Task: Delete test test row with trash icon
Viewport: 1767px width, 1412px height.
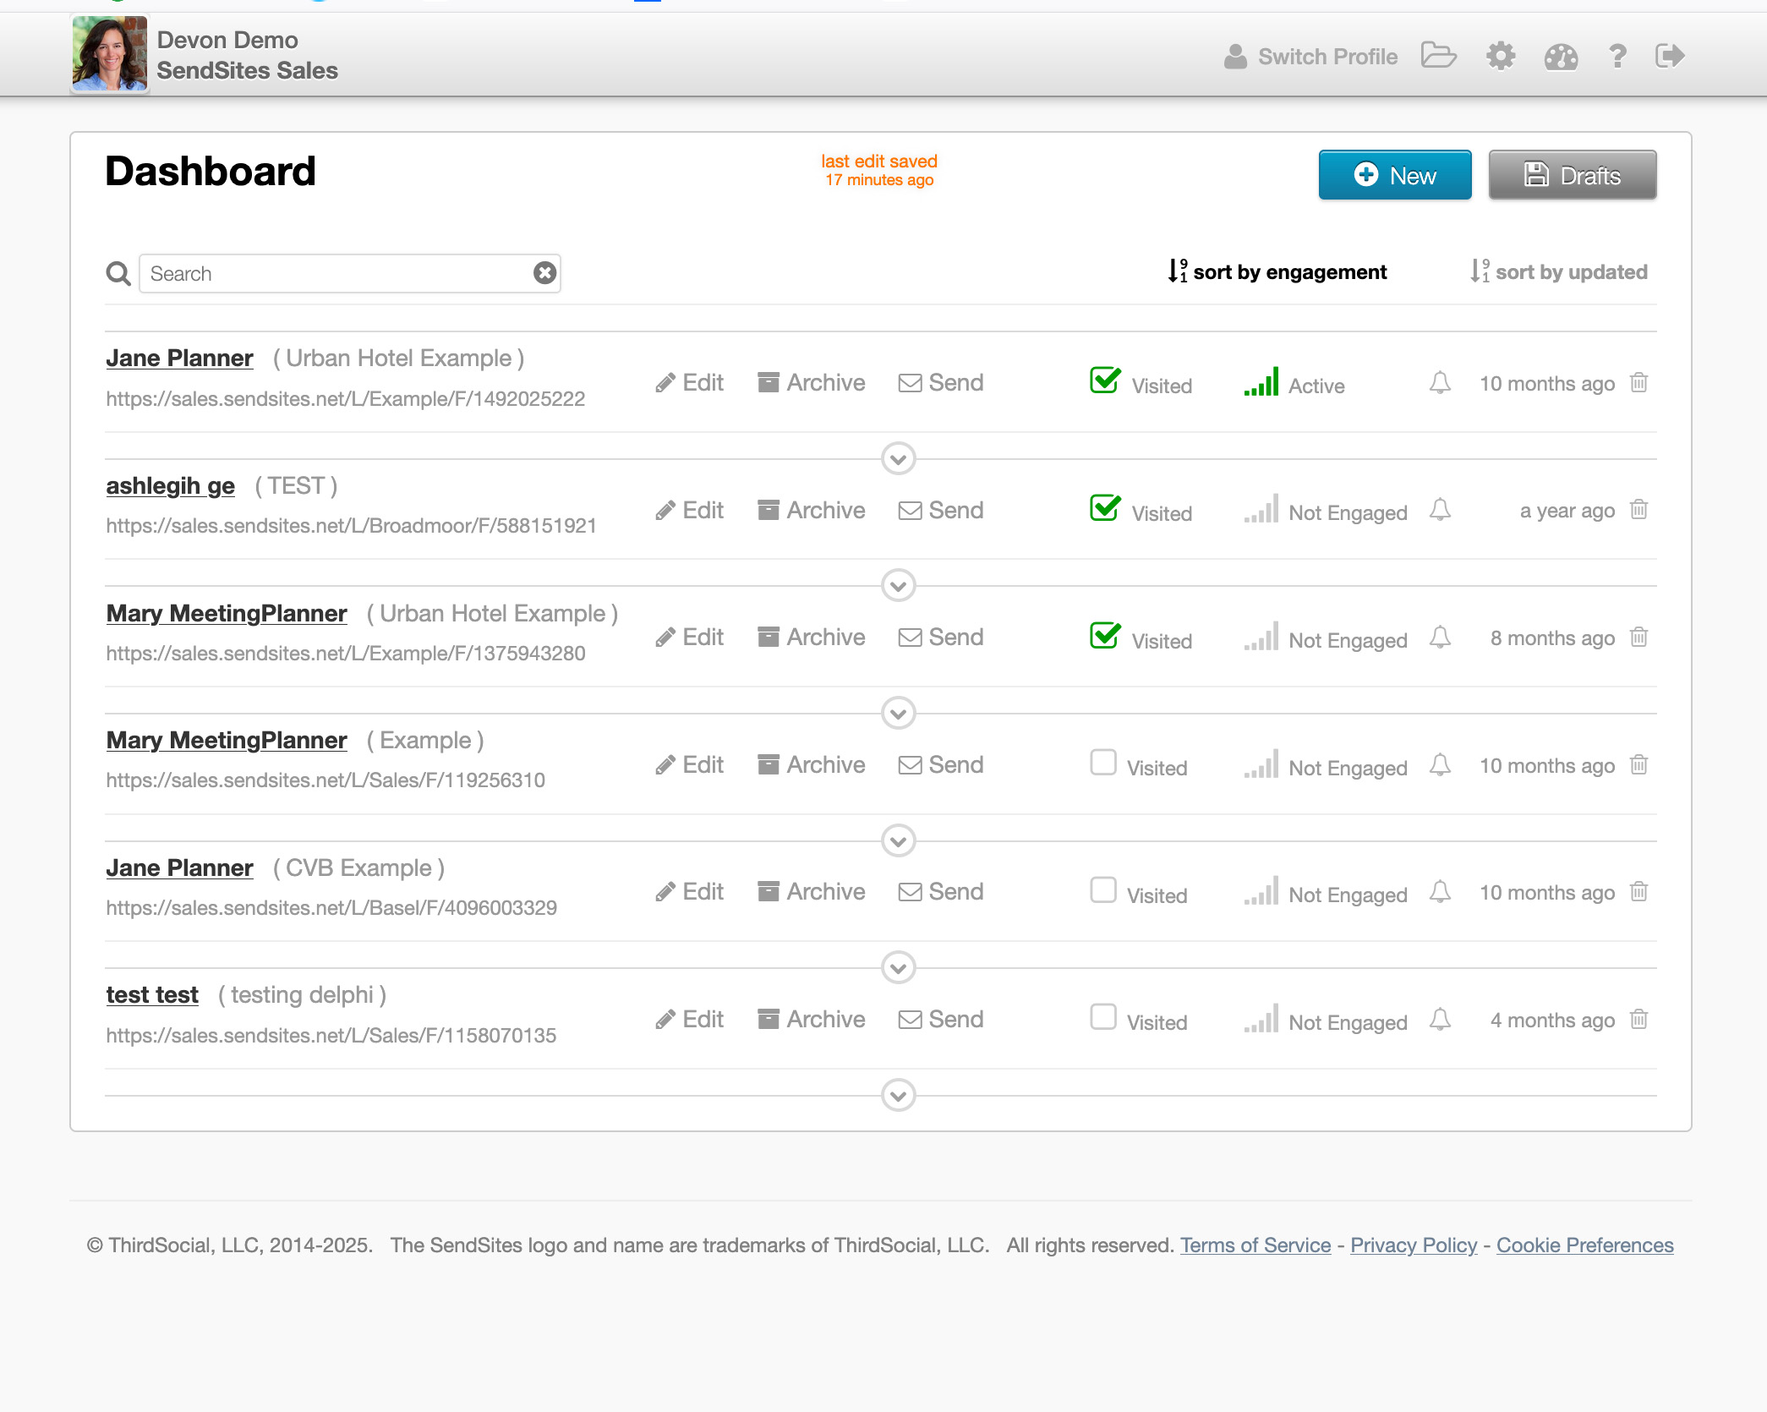Action: coord(1638,1019)
